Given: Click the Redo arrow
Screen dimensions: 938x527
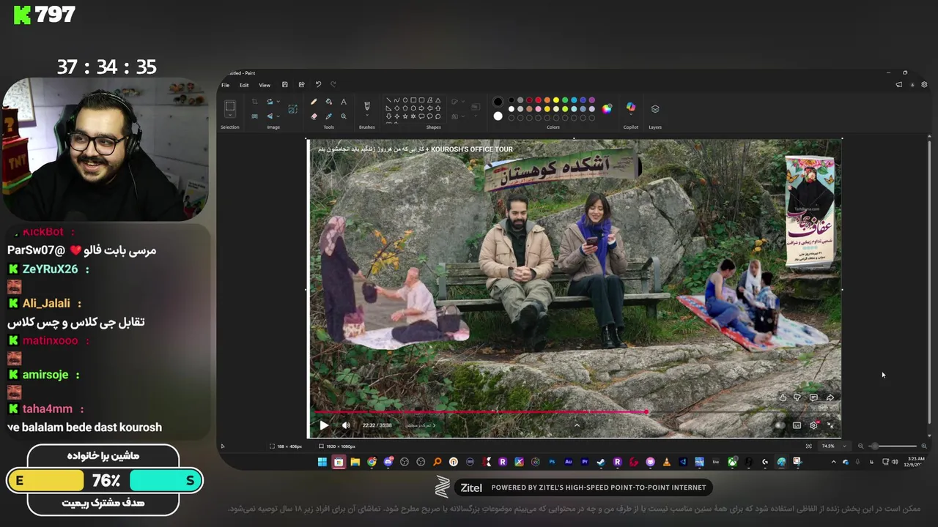Looking at the screenshot, I should [333, 85].
